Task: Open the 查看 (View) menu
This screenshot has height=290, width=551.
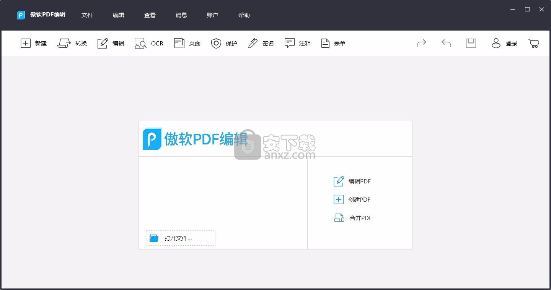Action: 150,15
